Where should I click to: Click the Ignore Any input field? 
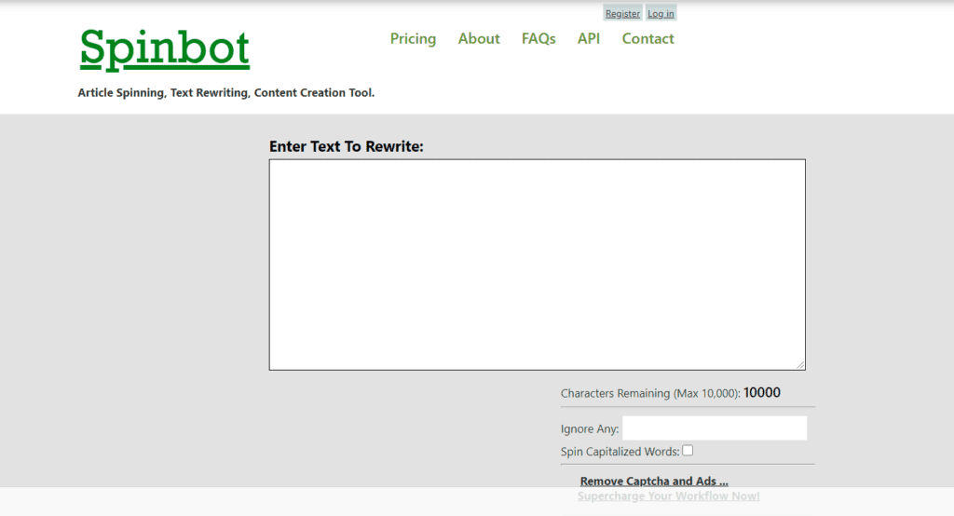pos(715,428)
